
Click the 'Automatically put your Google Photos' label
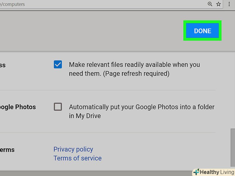[141, 107]
